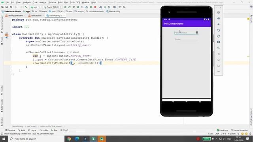
Task: Open the app run configuration dropdown
Action: pos(35,7)
